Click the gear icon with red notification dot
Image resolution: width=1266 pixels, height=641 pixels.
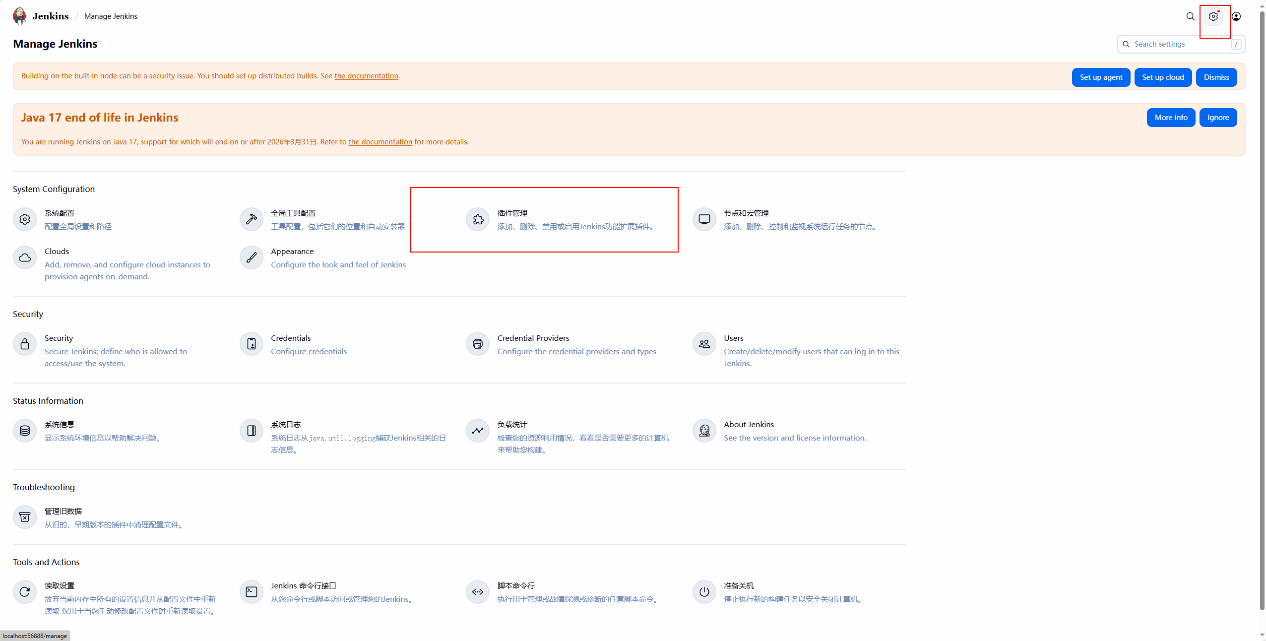1213,16
